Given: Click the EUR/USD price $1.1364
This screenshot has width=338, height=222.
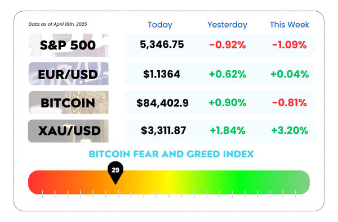Looking at the screenshot, I should pyautogui.click(x=162, y=74).
